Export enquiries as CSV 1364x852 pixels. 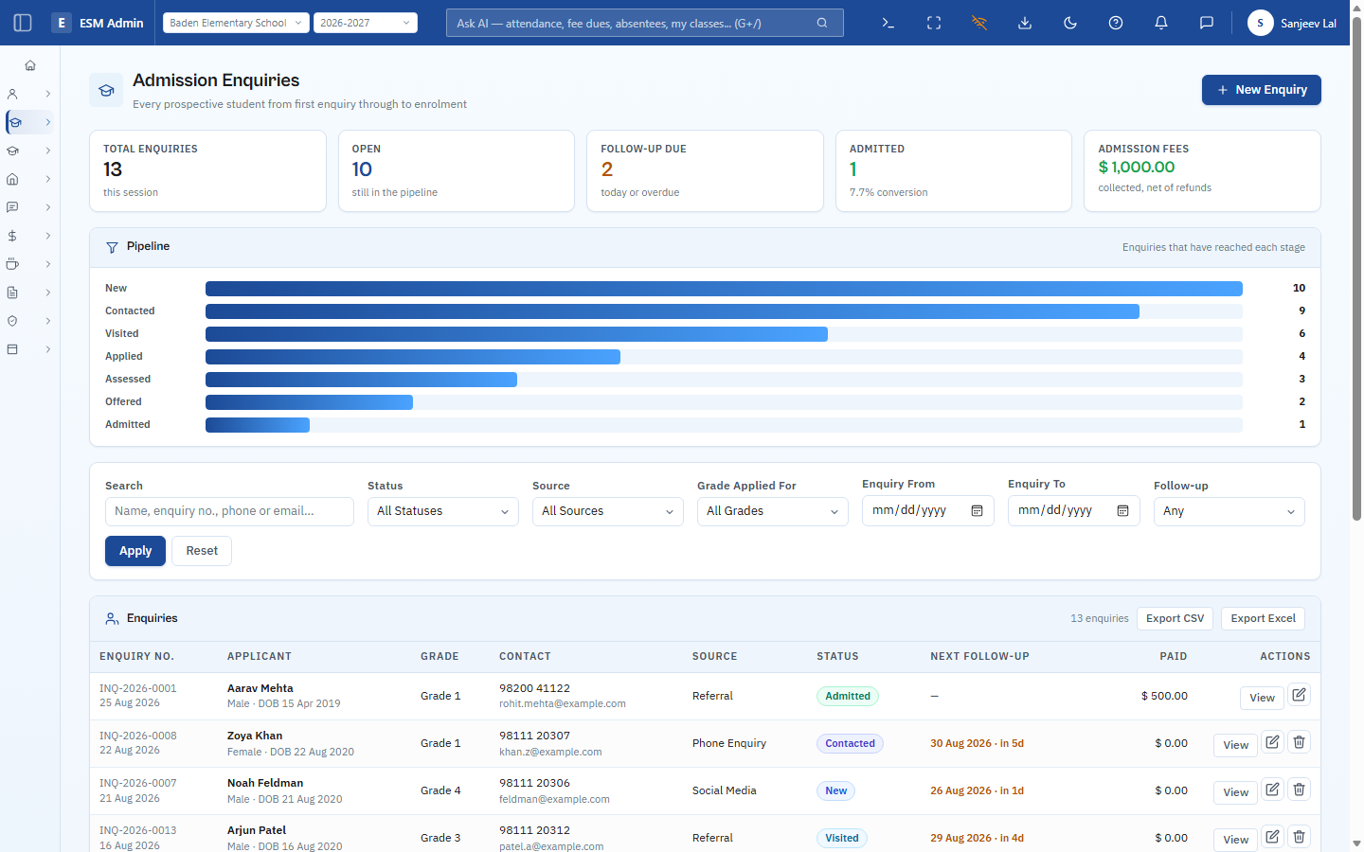coord(1176,618)
